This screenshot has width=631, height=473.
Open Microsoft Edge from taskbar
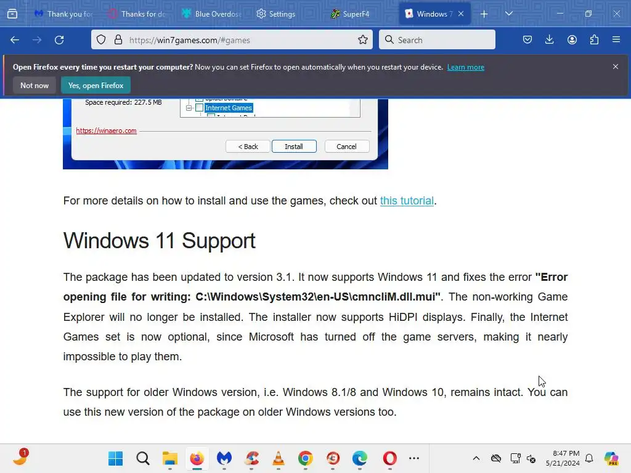pyautogui.click(x=360, y=458)
